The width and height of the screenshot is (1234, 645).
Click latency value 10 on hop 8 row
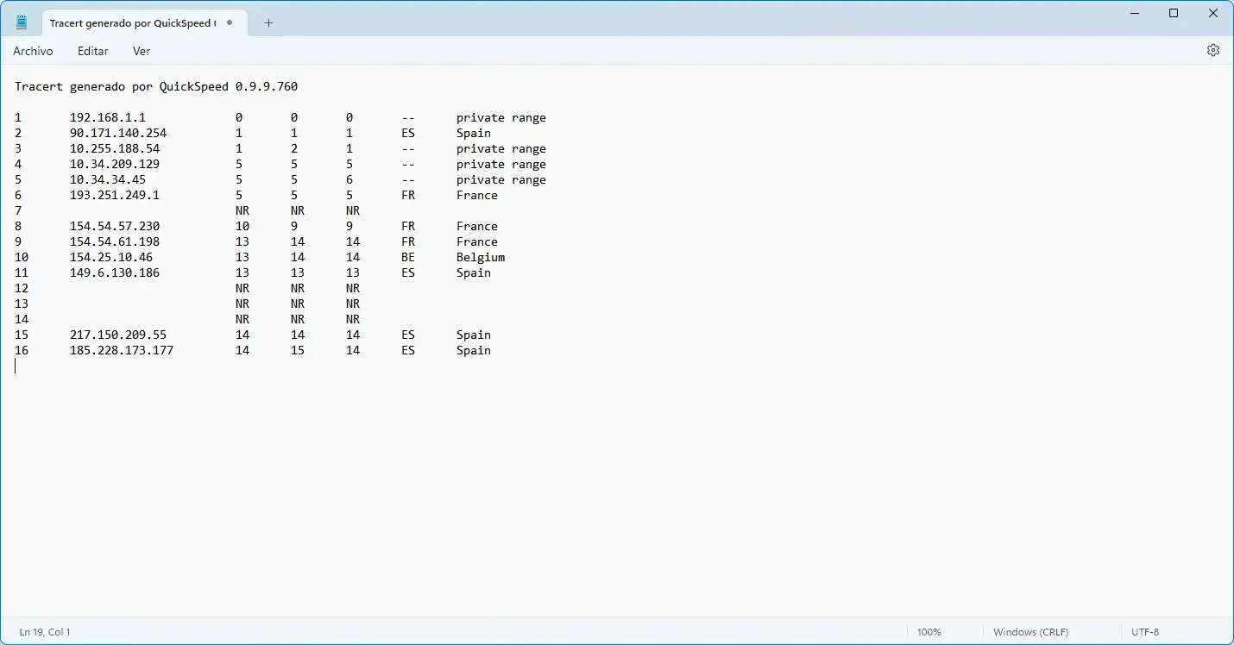click(242, 226)
